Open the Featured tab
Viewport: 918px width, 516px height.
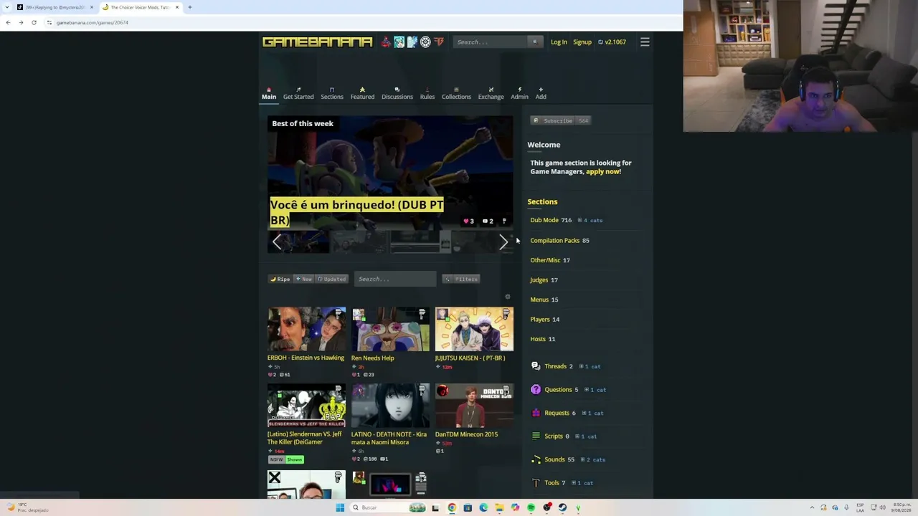pyautogui.click(x=362, y=94)
